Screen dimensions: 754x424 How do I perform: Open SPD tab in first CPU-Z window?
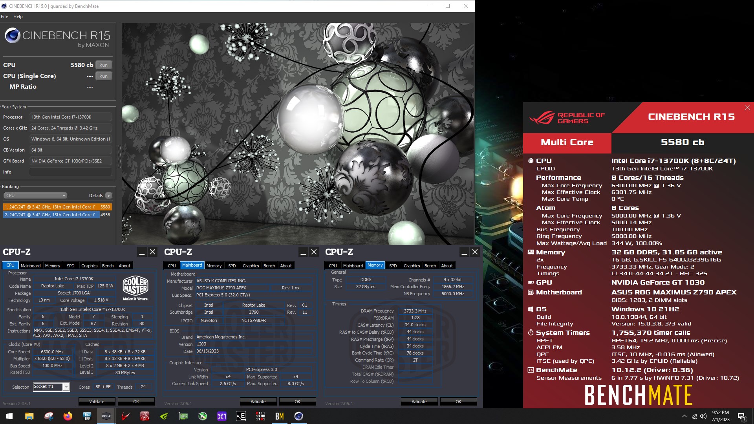71,266
